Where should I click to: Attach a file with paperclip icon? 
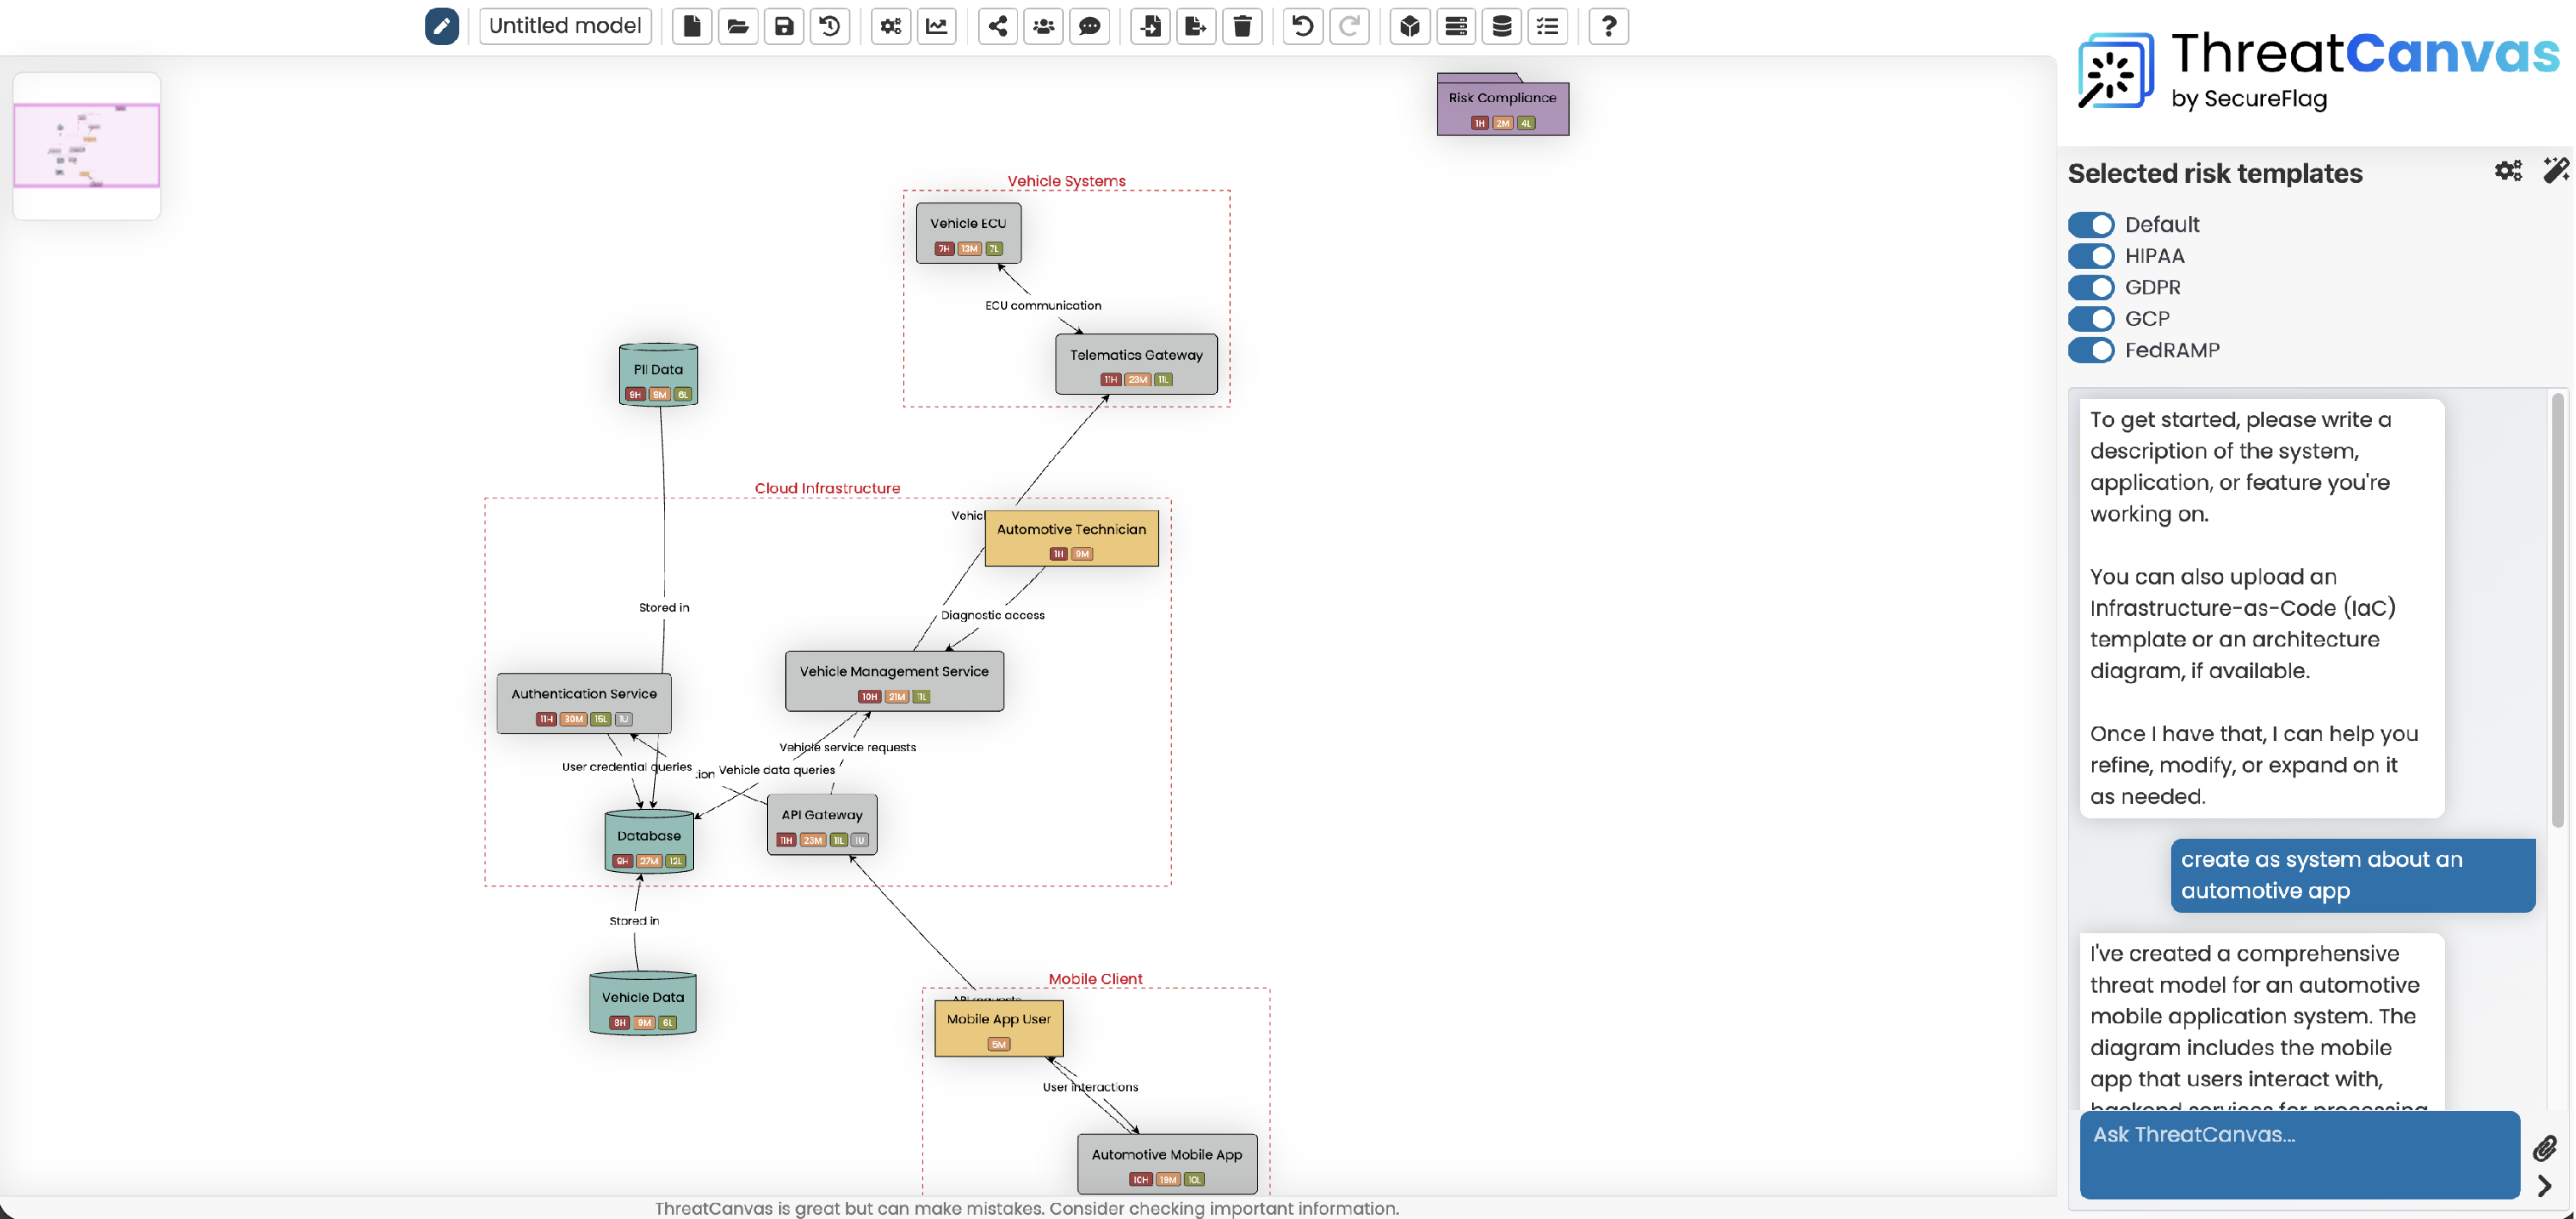2545,1148
